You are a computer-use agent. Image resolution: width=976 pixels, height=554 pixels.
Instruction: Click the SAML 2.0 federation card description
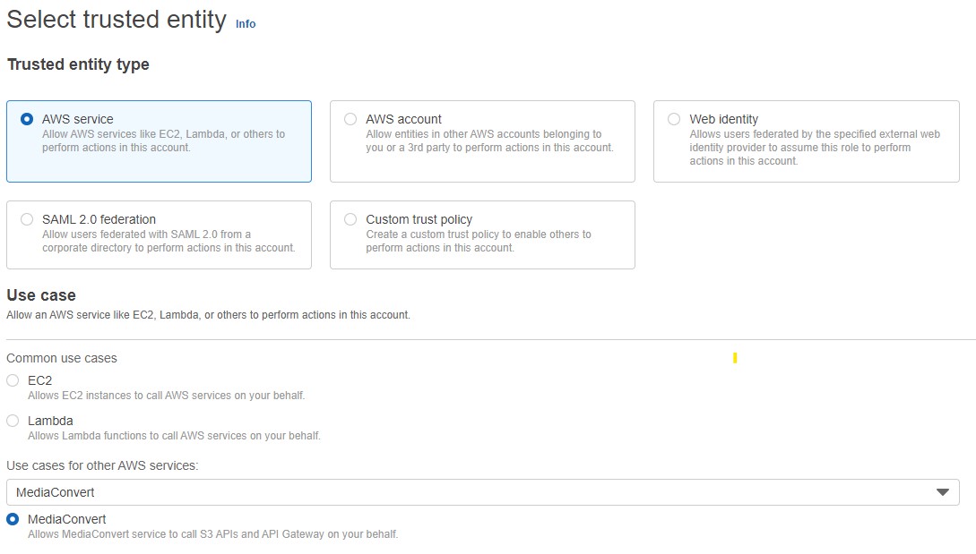pyautogui.click(x=168, y=242)
